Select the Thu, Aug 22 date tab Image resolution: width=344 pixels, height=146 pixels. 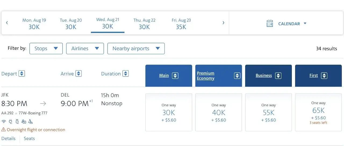144,24
